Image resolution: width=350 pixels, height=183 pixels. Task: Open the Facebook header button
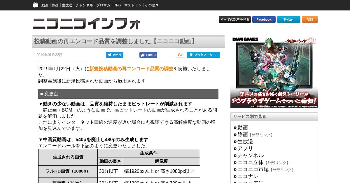264,19
